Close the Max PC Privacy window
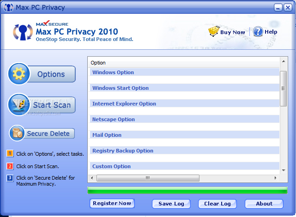This screenshot has height=217, width=296. point(288,7)
